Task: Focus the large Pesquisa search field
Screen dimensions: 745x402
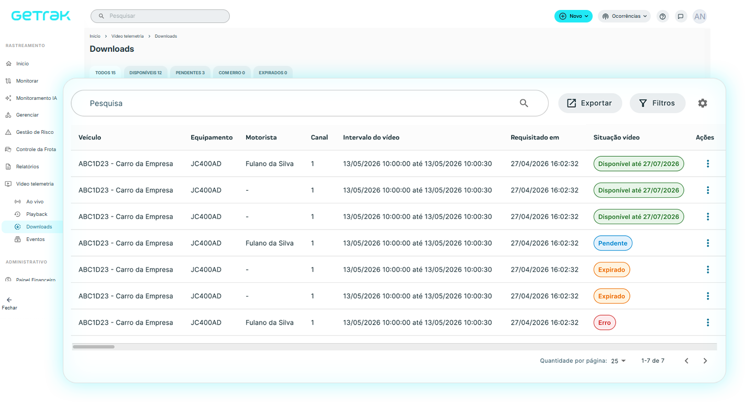Action: (x=309, y=103)
